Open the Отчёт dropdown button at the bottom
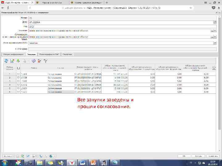Screen dimensions: 222x166 (9, 156)
